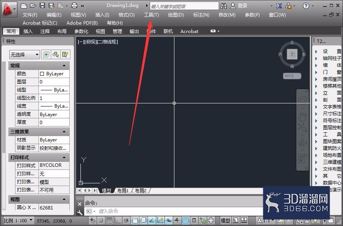343x226 pixels.
Task: Expand the 图层控制 tree entry
Action: pos(316,128)
